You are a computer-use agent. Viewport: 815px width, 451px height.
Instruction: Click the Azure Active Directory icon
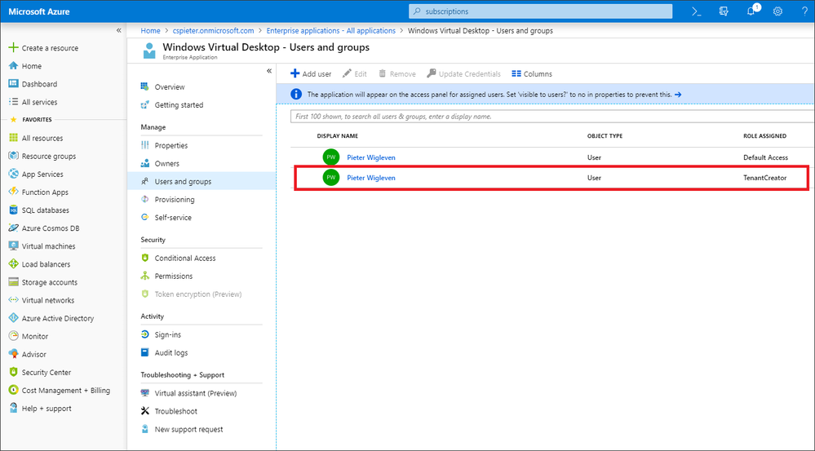point(14,318)
